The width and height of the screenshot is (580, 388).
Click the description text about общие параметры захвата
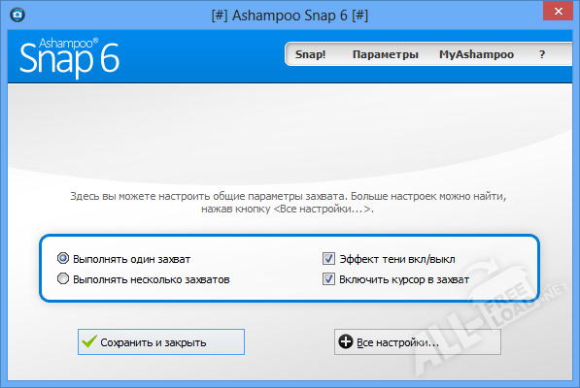point(289,203)
